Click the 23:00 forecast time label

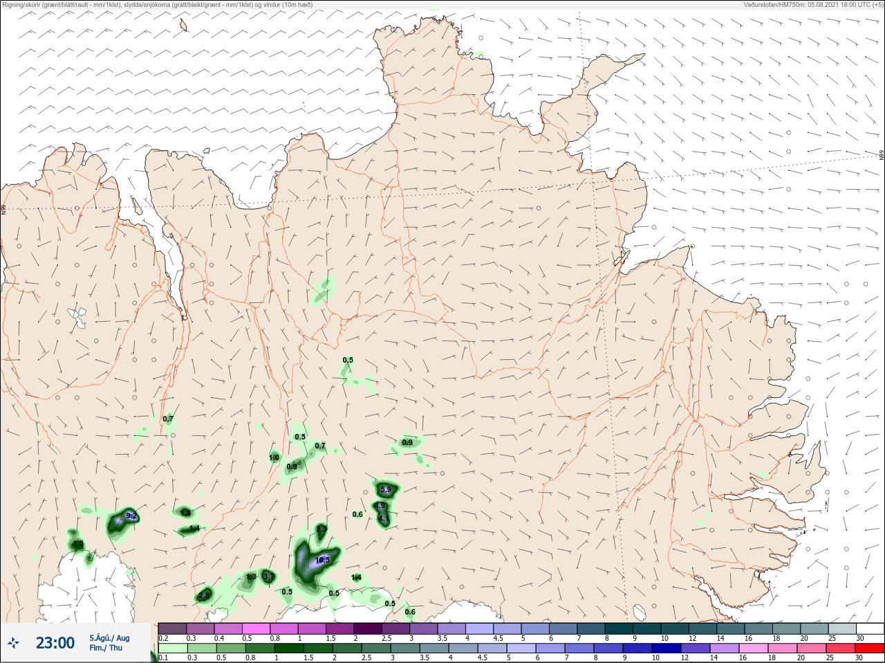point(55,643)
